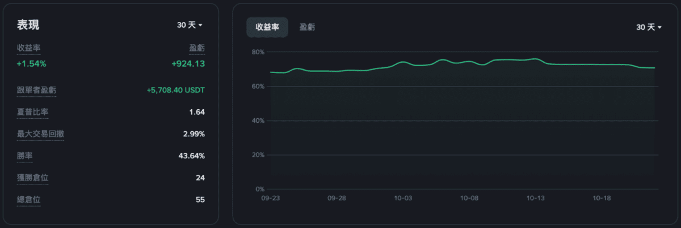Click the 收益率 label in the 表現 panel

click(28, 48)
